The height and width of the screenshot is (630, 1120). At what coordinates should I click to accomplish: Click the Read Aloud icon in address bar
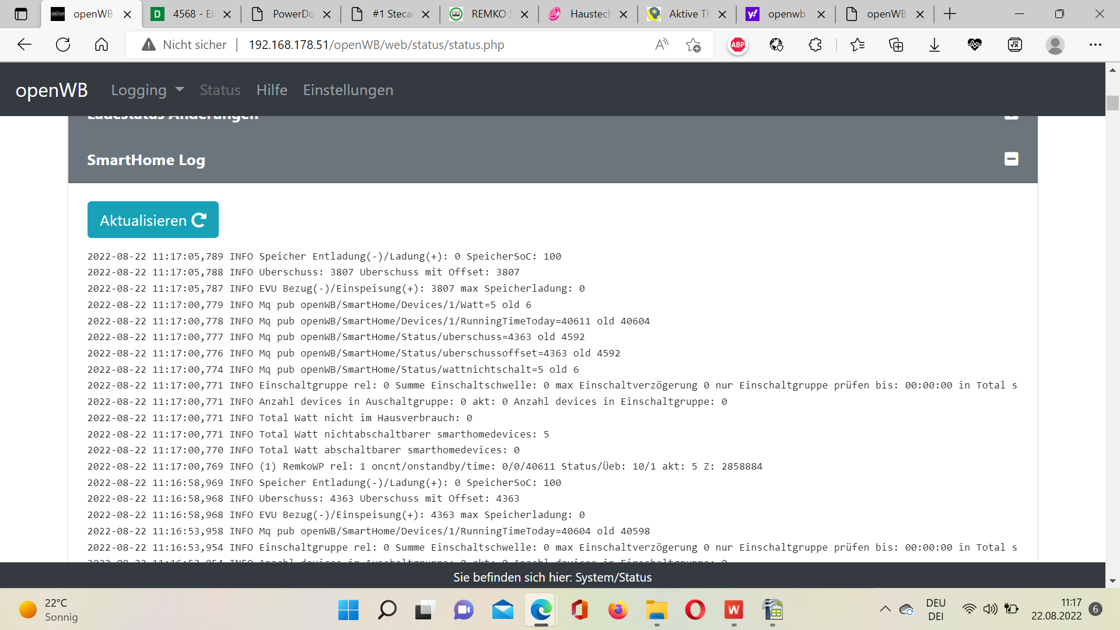click(x=661, y=45)
